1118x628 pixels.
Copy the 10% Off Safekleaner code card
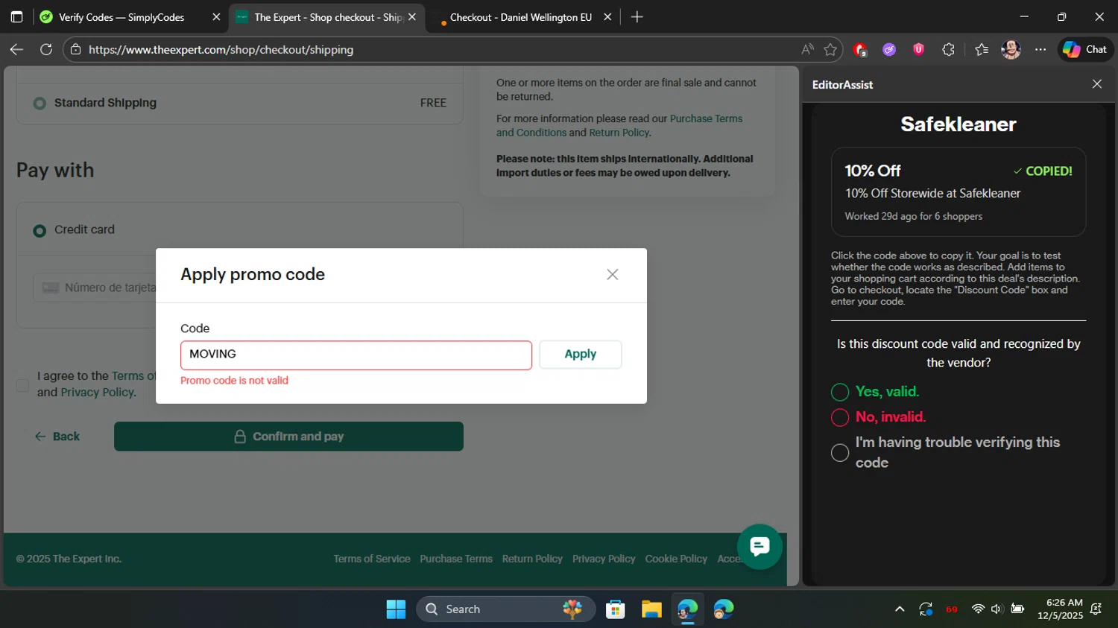coord(958,192)
